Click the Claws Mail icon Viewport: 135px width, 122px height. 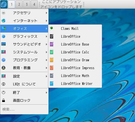(52, 28)
